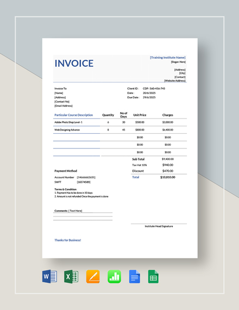The image size is (239, 310).
Task: Select the Apple Pages format icon
Action: point(93,277)
